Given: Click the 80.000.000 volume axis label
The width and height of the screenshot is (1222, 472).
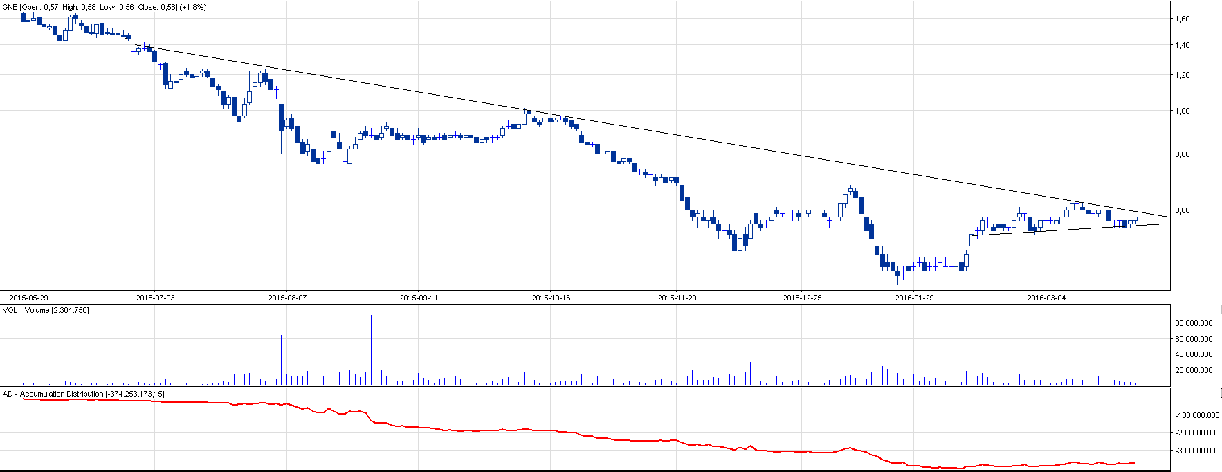Looking at the screenshot, I should pyautogui.click(x=1194, y=323).
